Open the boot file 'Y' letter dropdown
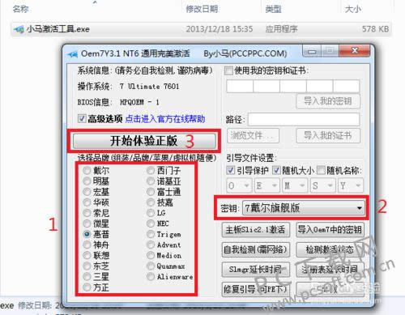 (351, 185)
